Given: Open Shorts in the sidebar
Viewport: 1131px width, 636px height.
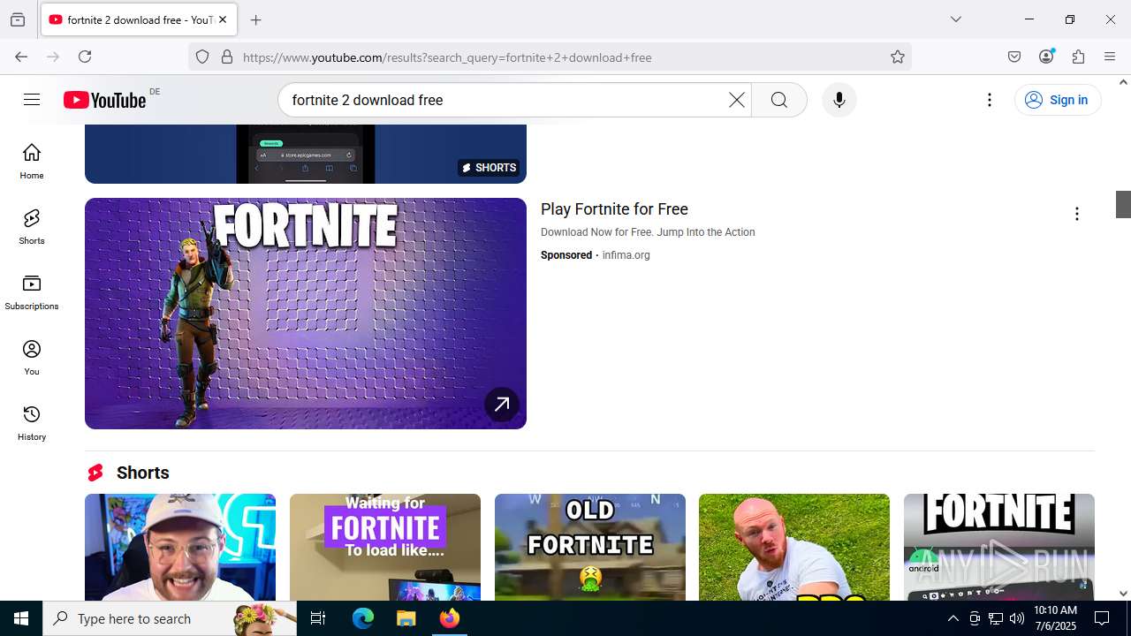Looking at the screenshot, I should click(x=32, y=227).
